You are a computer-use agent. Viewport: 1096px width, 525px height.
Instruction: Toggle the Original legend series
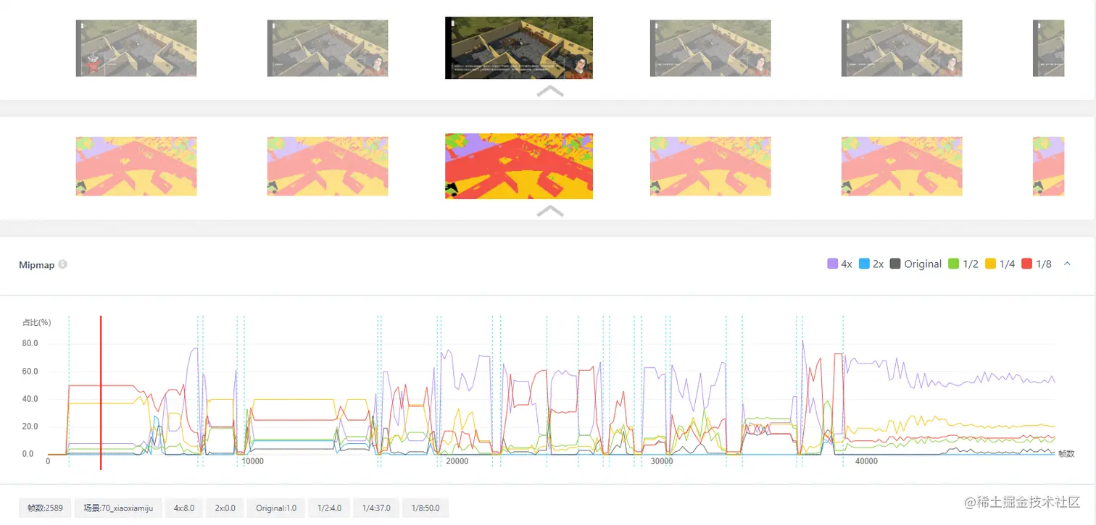pyautogui.click(x=916, y=264)
